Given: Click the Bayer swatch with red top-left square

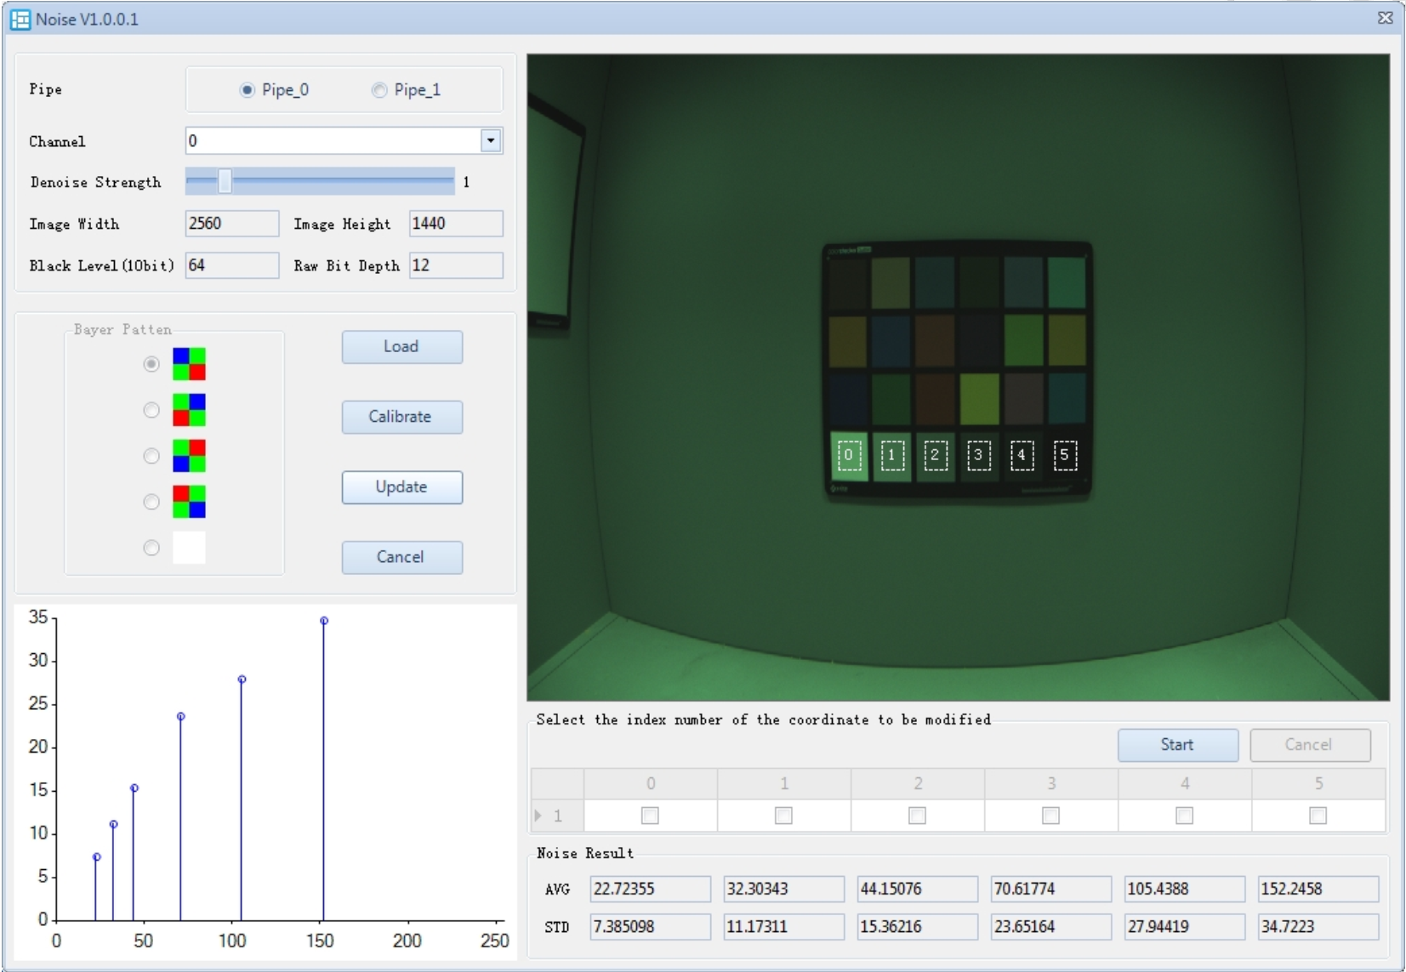Looking at the screenshot, I should 189,502.
